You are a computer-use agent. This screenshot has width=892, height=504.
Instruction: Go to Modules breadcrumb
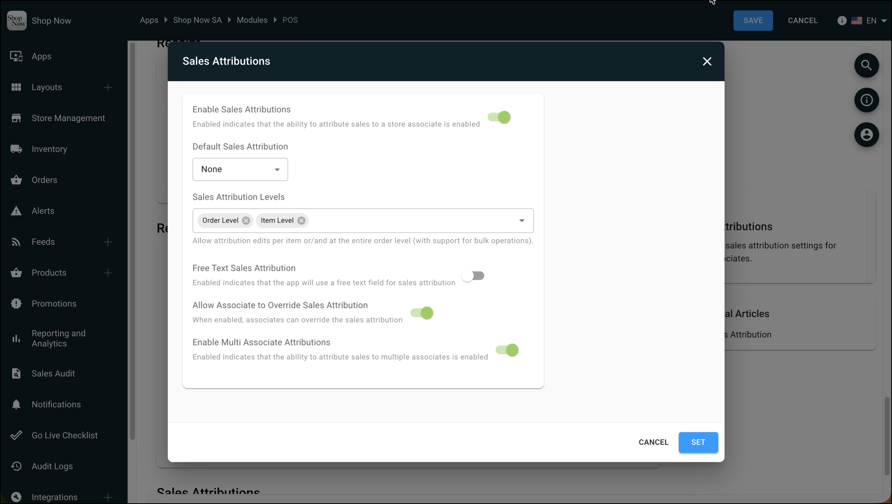point(252,20)
